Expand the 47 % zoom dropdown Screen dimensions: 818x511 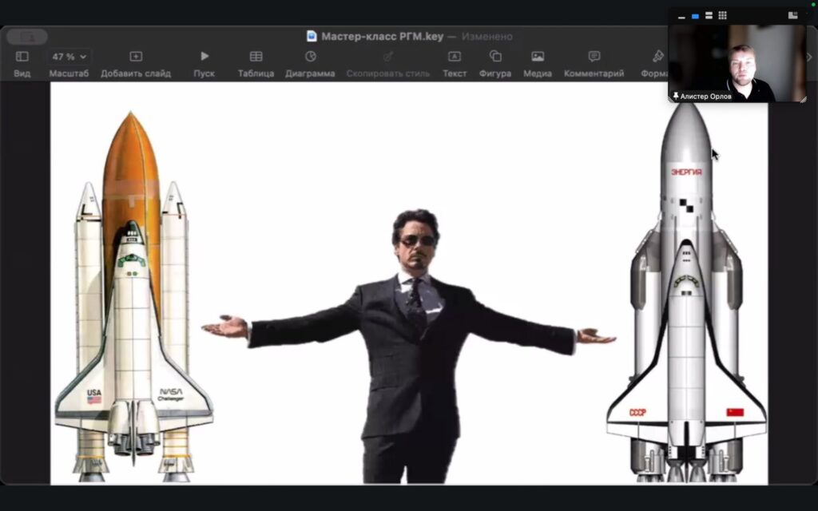(x=69, y=57)
